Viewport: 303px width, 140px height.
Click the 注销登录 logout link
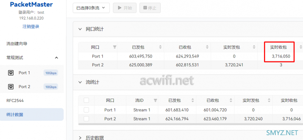pyautogui.click(x=31, y=26)
